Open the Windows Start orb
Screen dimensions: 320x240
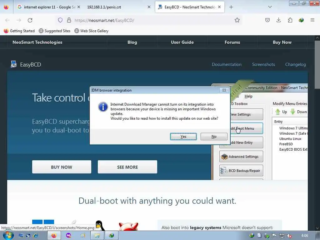[8, 235]
